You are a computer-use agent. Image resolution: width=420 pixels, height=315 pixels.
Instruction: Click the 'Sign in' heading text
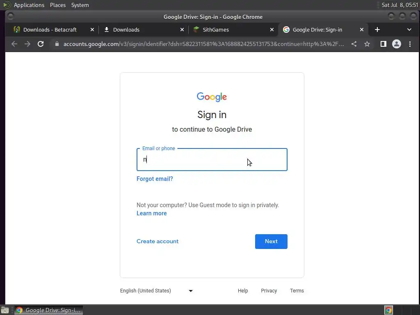pyautogui.click(x=212, y=115)
